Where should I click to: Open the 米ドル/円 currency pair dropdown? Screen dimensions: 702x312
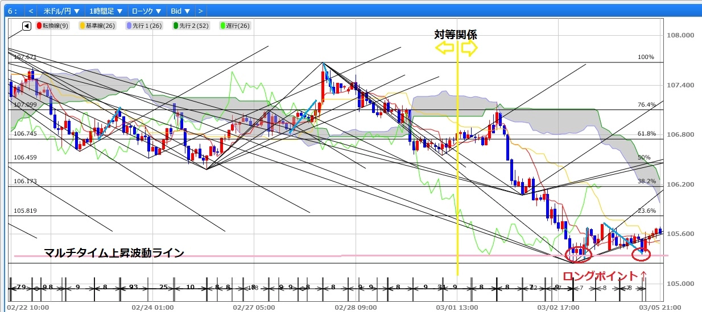(x=61, y=10)
